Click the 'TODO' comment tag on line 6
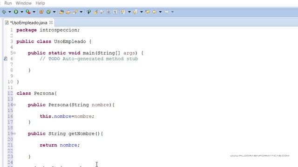Image resolution: width=298 pixels, height=167 pixels. pos(54,59)
